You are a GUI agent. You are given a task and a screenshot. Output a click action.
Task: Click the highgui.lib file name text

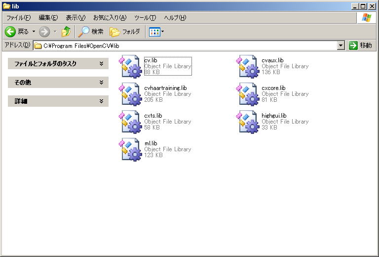tap(274, 116)
